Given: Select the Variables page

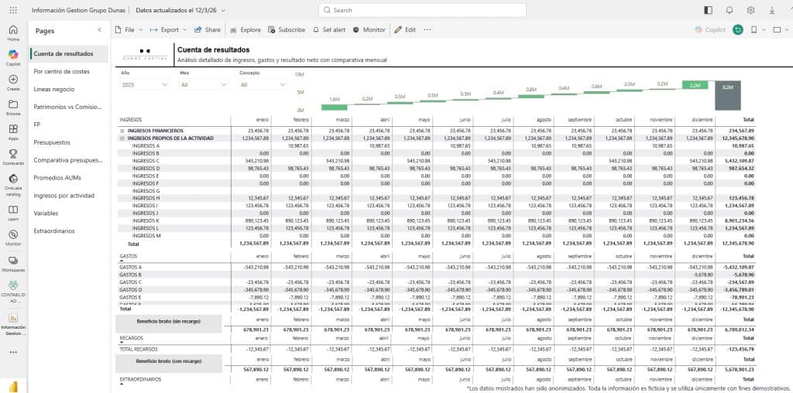Looking at the screenshot, I should [x=69, y=214].
